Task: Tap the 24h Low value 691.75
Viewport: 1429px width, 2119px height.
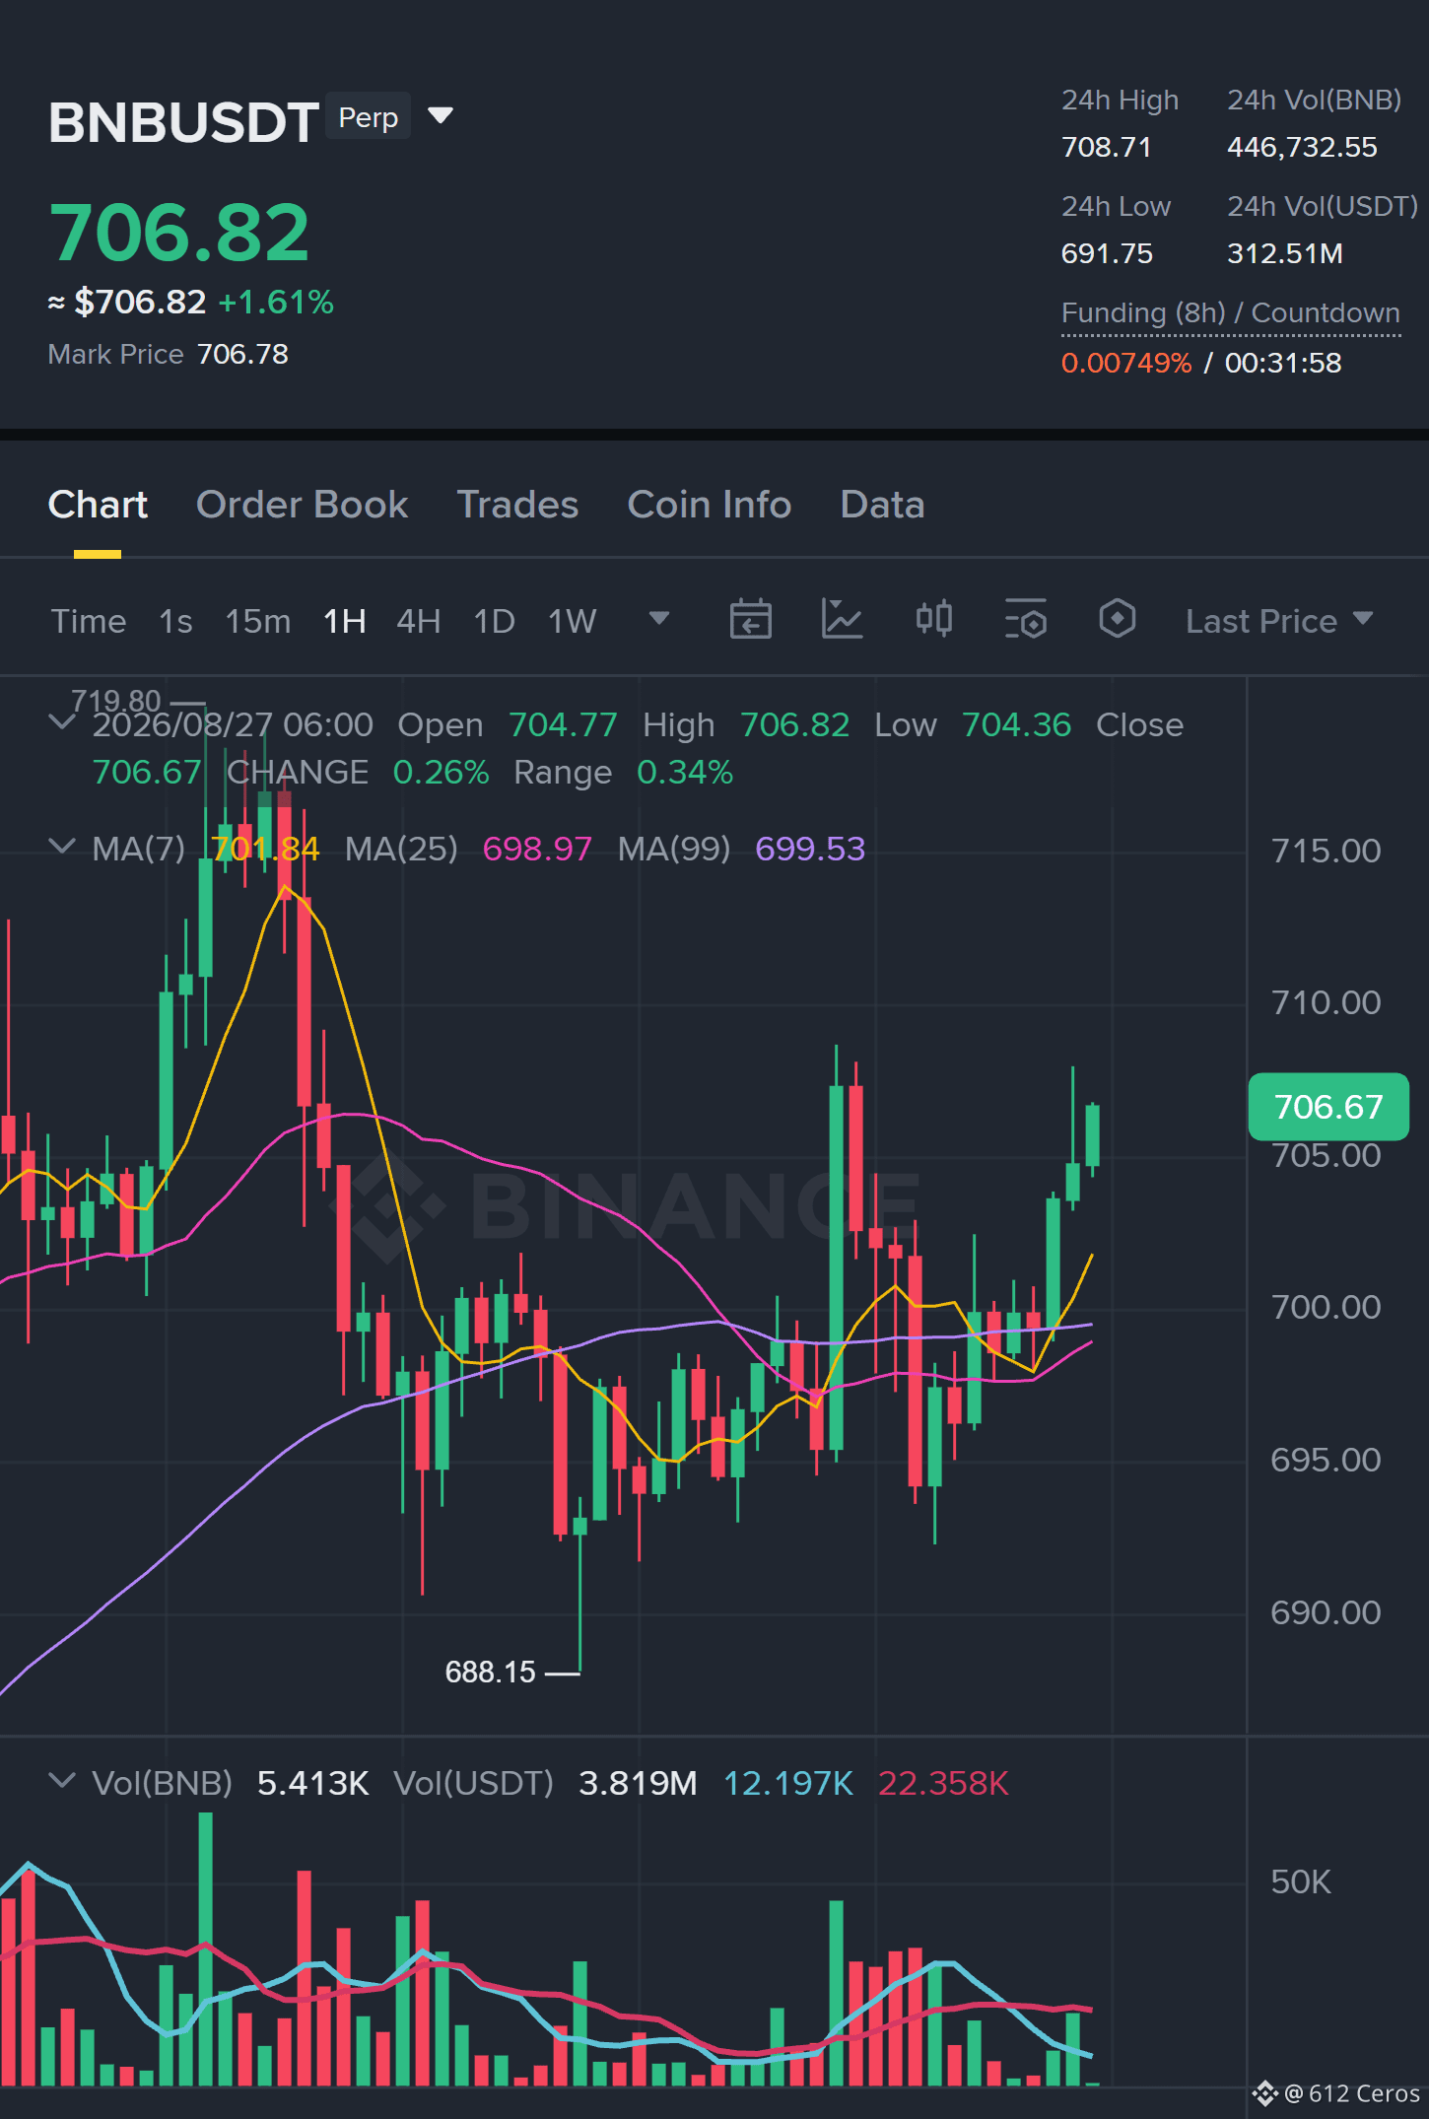Action: [x=1107, y=254]
